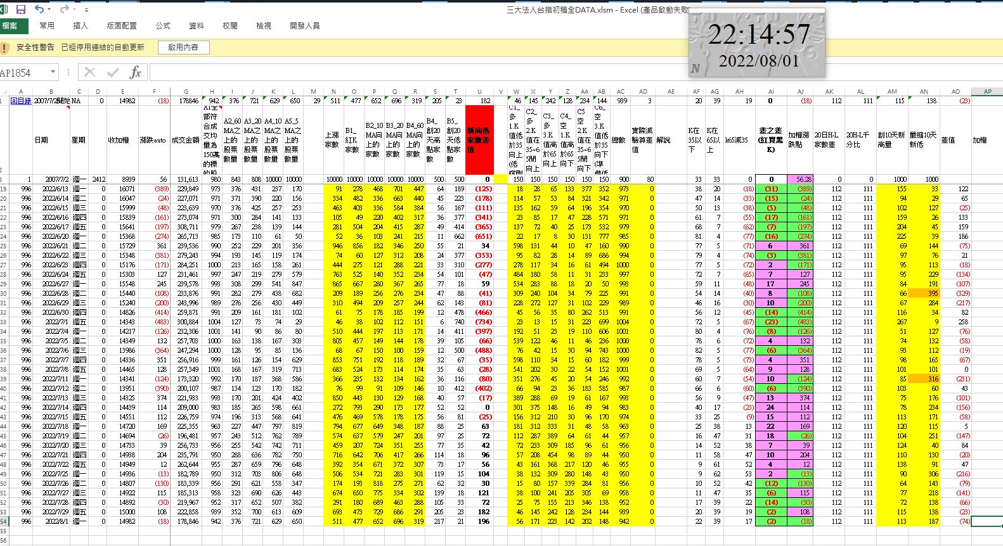Click the 啟用內容 button
This screenshot has width=1003, height=546.
tap(183, 48)
